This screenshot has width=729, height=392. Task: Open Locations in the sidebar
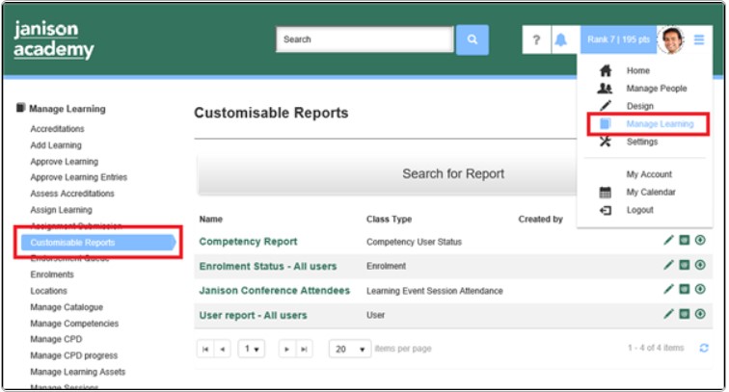click(48, 291)
